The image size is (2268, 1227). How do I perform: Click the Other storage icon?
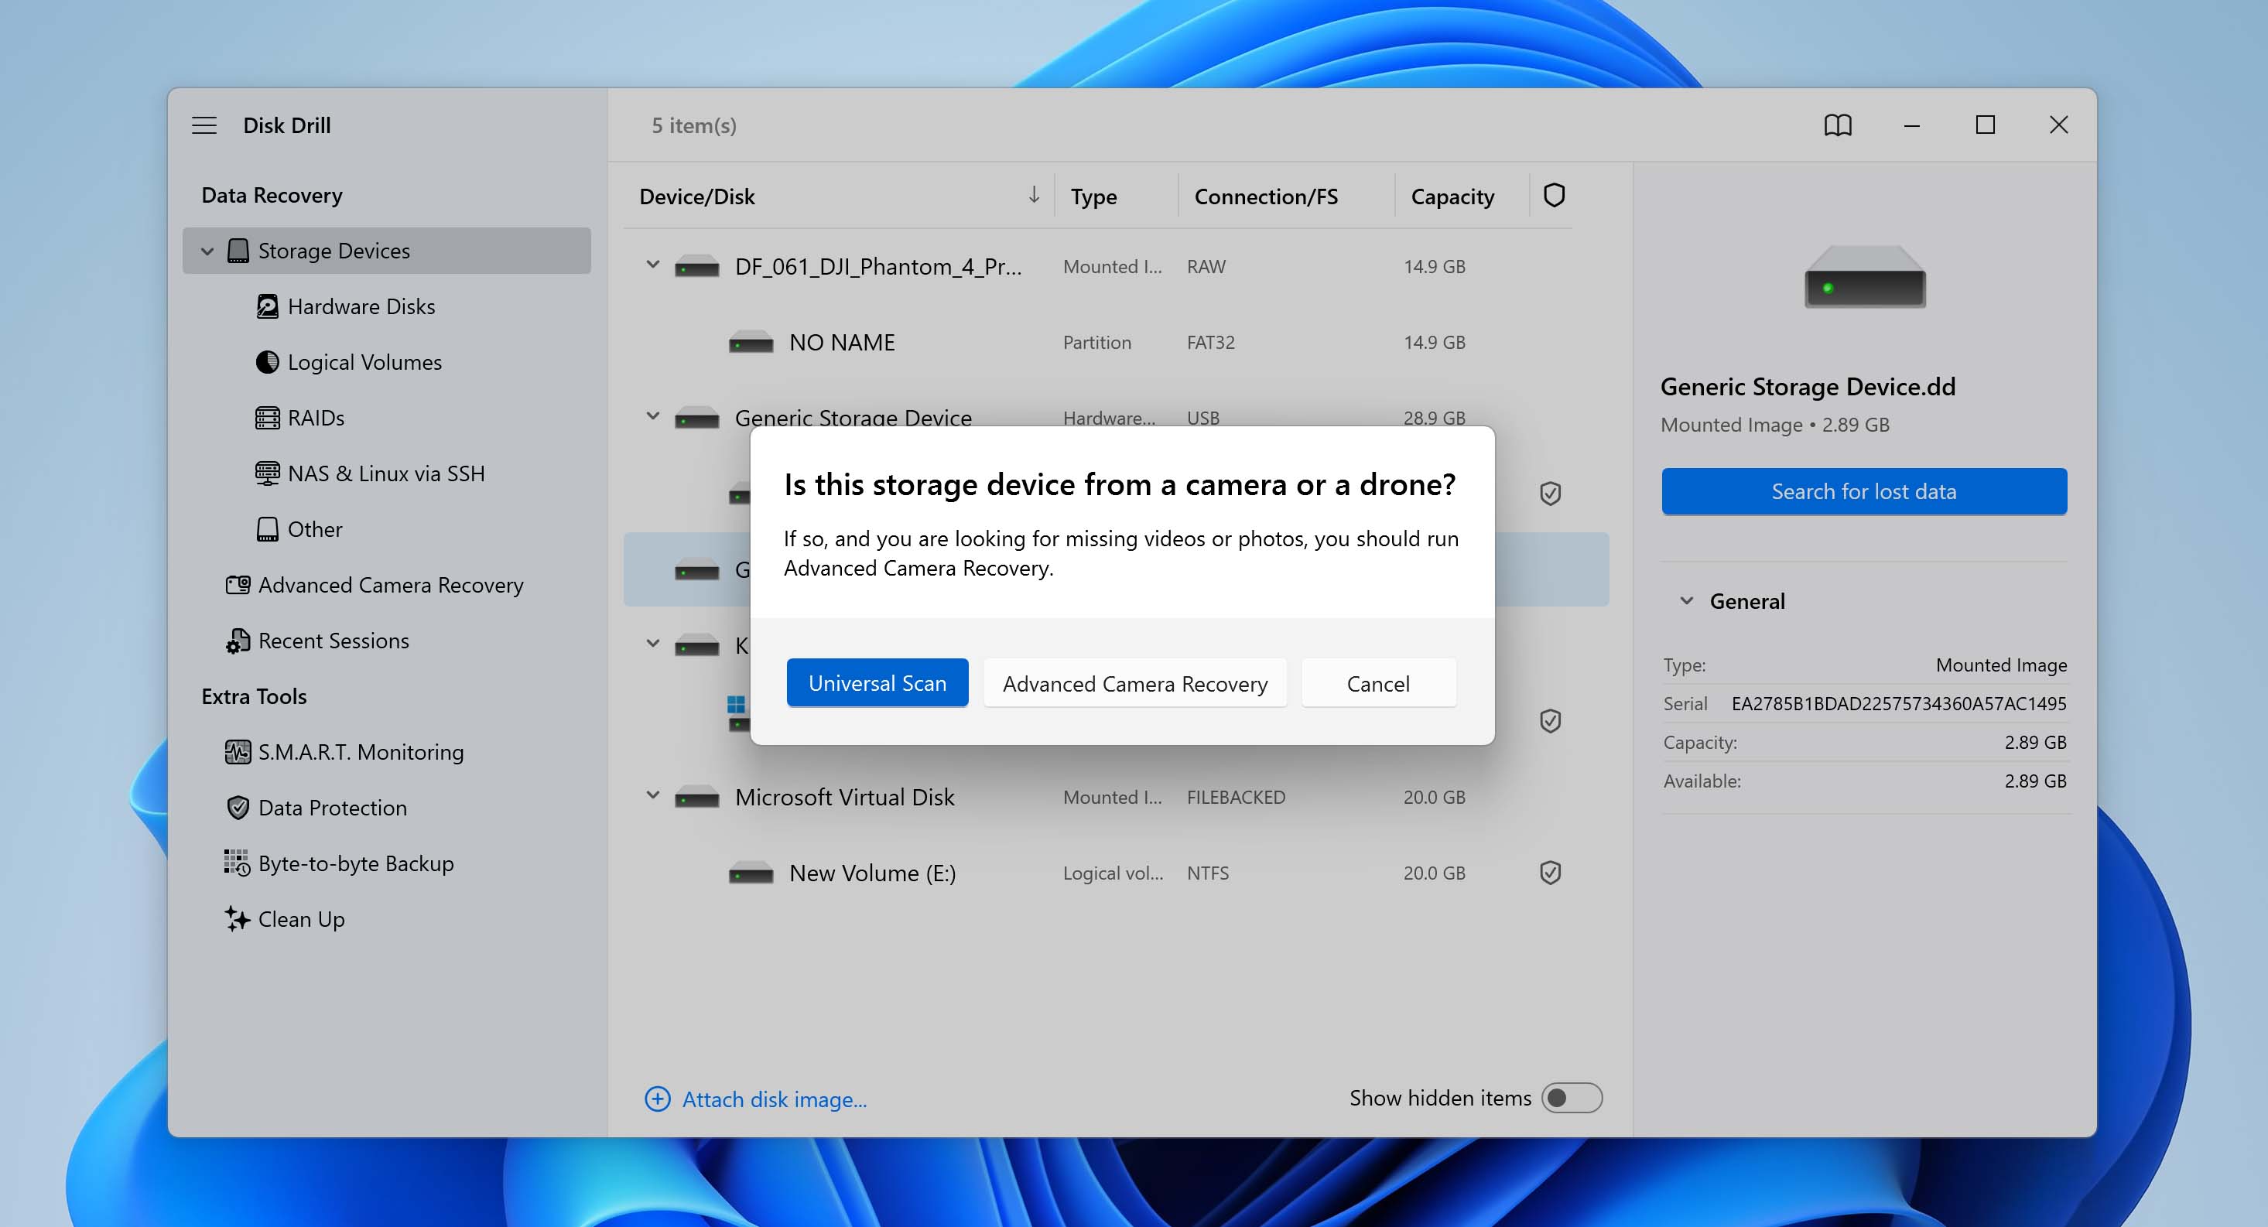pyautogui.click(x=267, y=529)
